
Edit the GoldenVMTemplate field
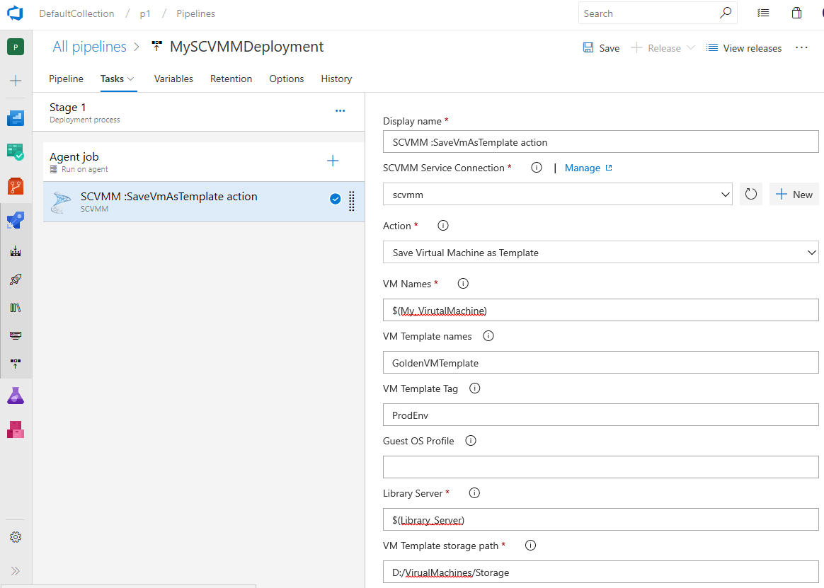601,362
